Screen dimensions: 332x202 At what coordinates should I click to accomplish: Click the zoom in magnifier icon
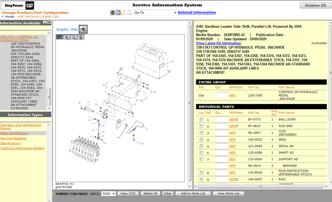(67, 37)
